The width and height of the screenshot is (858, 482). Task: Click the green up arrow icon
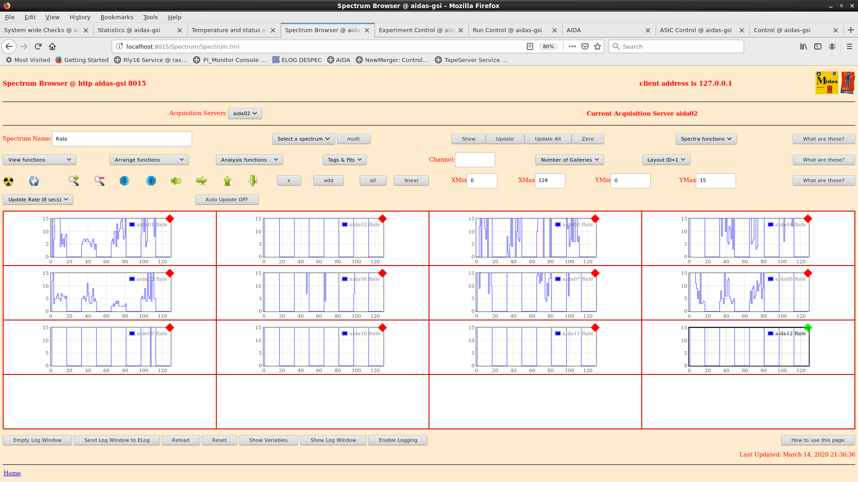tap(227, 181)
